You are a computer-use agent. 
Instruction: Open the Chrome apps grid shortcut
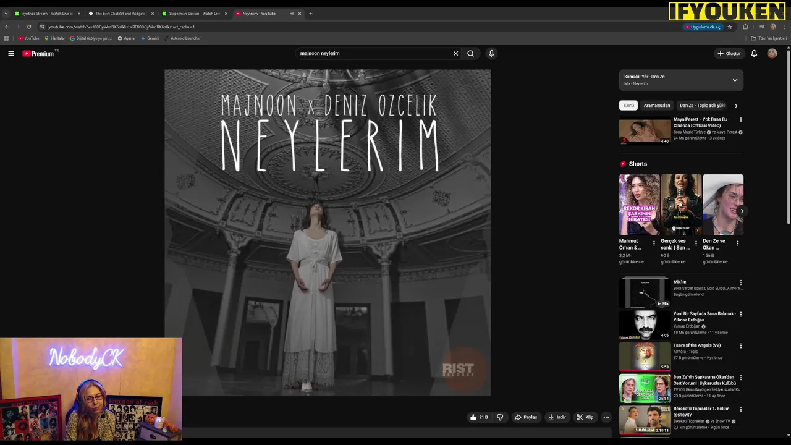(x=6, y=38)
